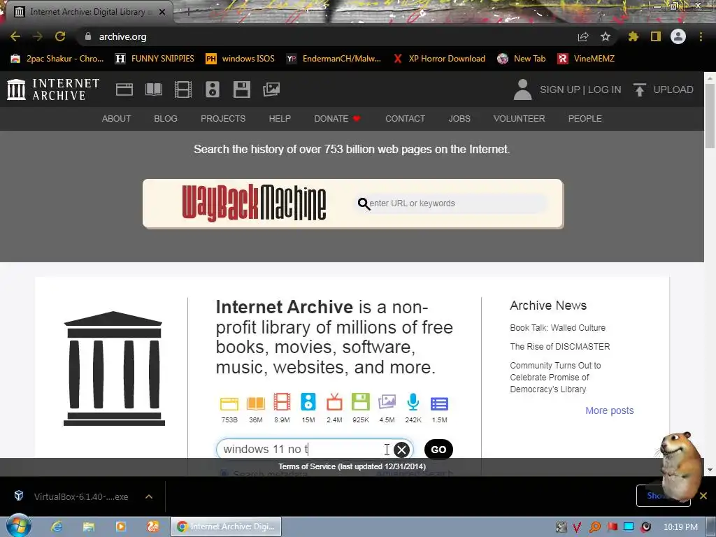The width and height of the screenshot is (716, 537).
Task: Click the Internet Archive logo in the header
Action: point(53,89)
